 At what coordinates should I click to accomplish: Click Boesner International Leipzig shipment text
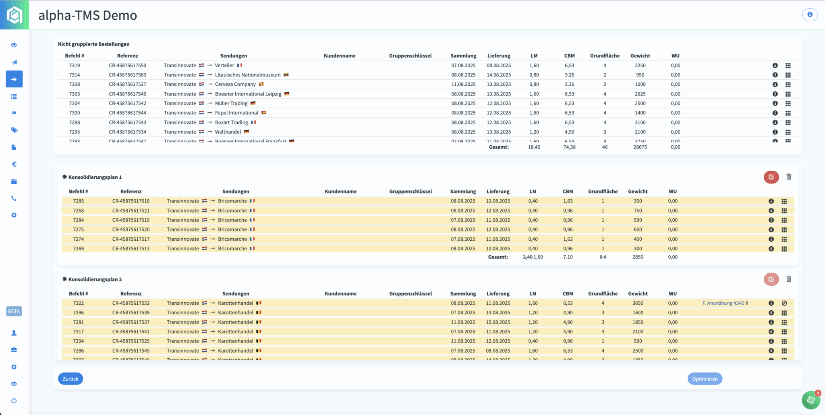tap(248, 94)
